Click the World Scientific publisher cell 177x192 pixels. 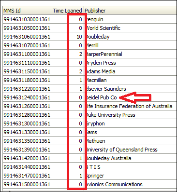(x=130, y=28)
